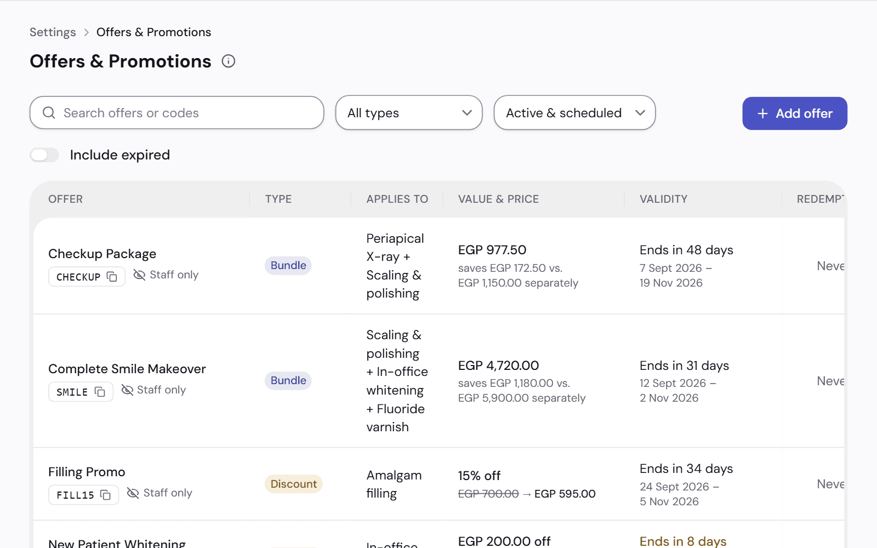The height and width of the screenshot is (548, 877).
Task: Click 7 Sept 2026 date range
Action: 675,276
